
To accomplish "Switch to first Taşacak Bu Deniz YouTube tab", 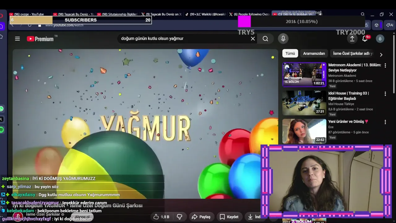I will (x=74, y=14).
